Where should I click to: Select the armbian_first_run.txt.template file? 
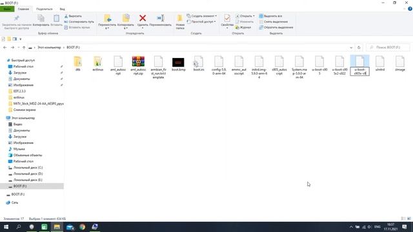[x=158, y=67]
